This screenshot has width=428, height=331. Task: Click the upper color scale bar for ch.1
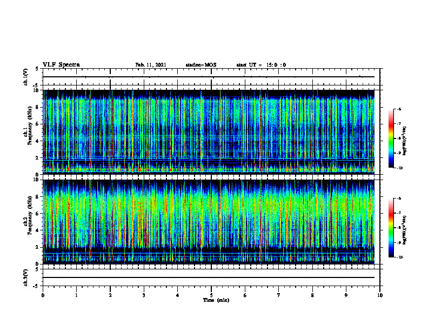[x=391, y=138]
